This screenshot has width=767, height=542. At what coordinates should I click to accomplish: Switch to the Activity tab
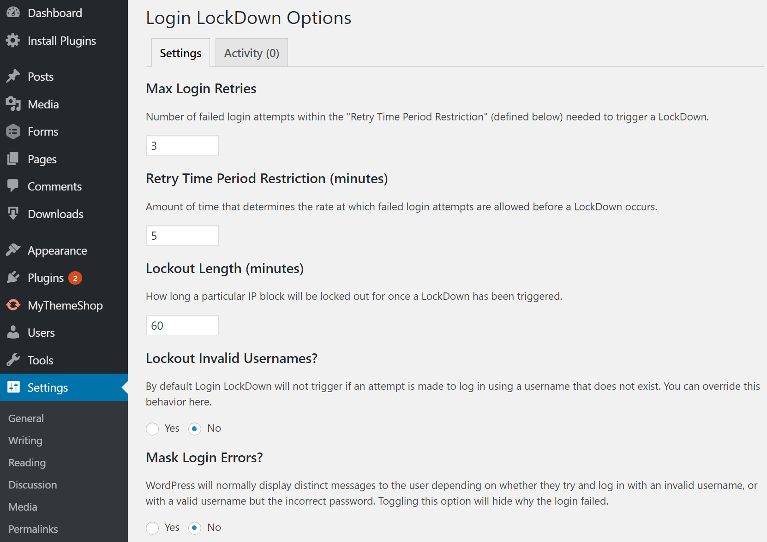251,52
